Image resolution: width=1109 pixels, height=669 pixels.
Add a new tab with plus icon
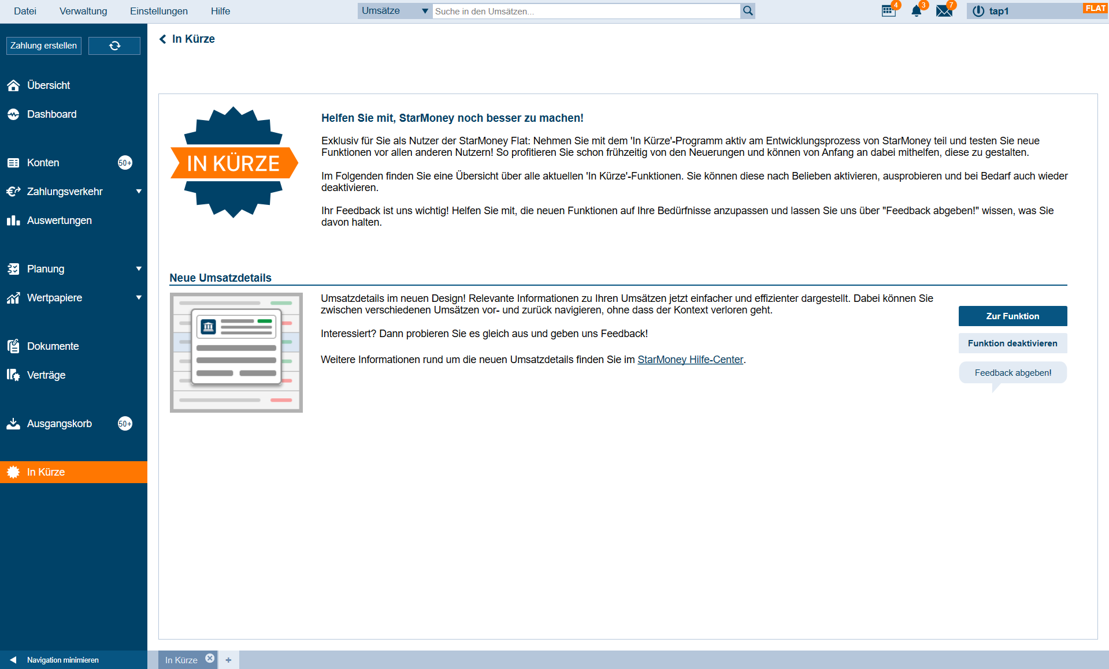[228, 660]
